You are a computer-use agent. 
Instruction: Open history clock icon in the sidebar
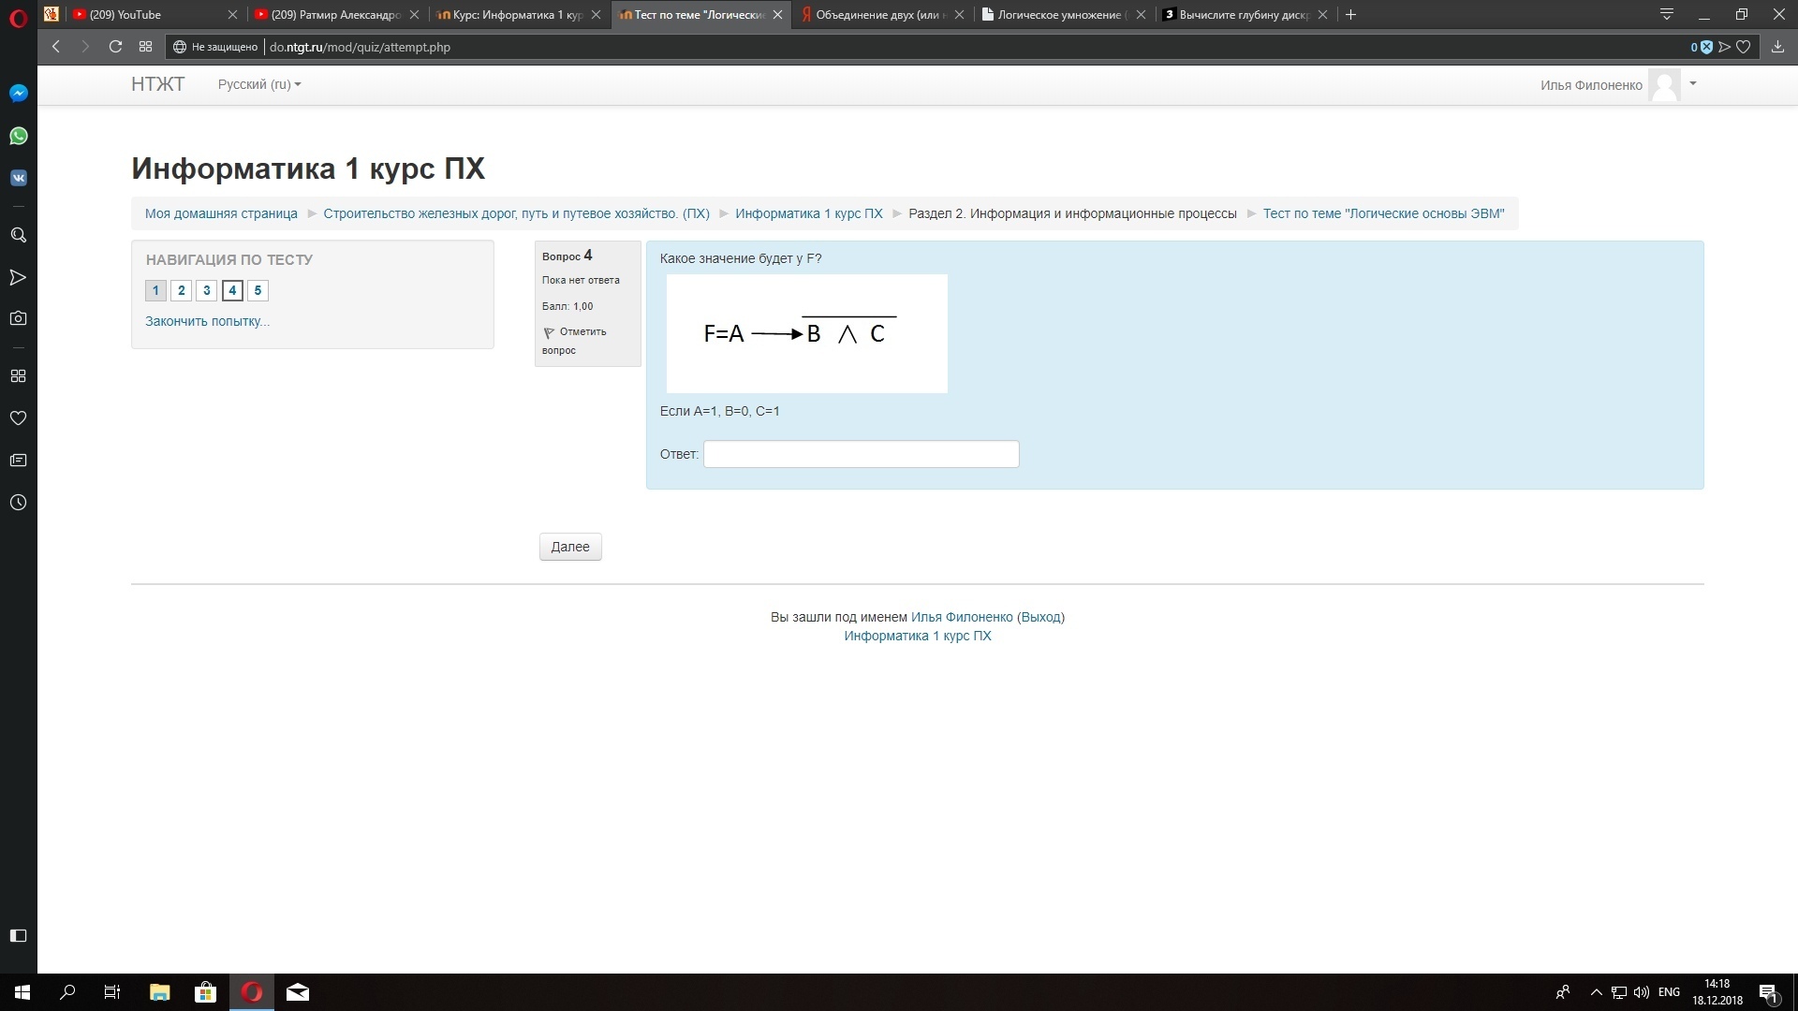coord(18,503)
